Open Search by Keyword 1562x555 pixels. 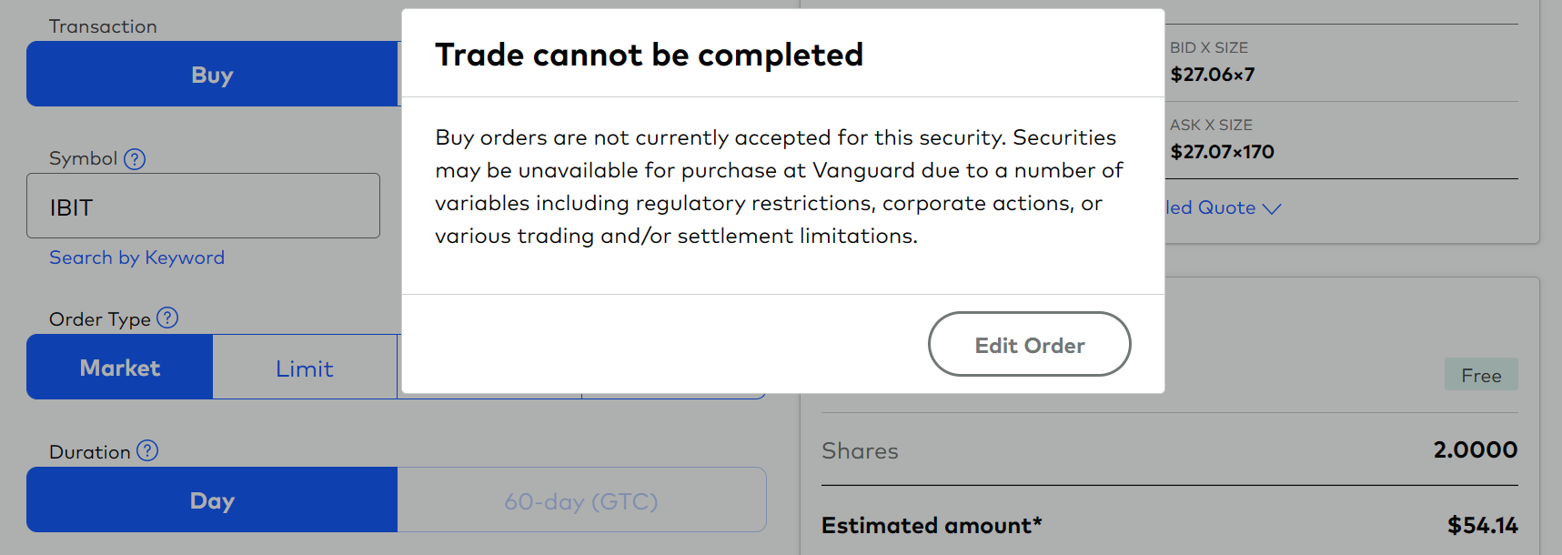[136, 257]
